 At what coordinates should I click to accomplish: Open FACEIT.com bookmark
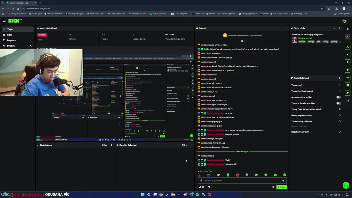coord(198,13)
